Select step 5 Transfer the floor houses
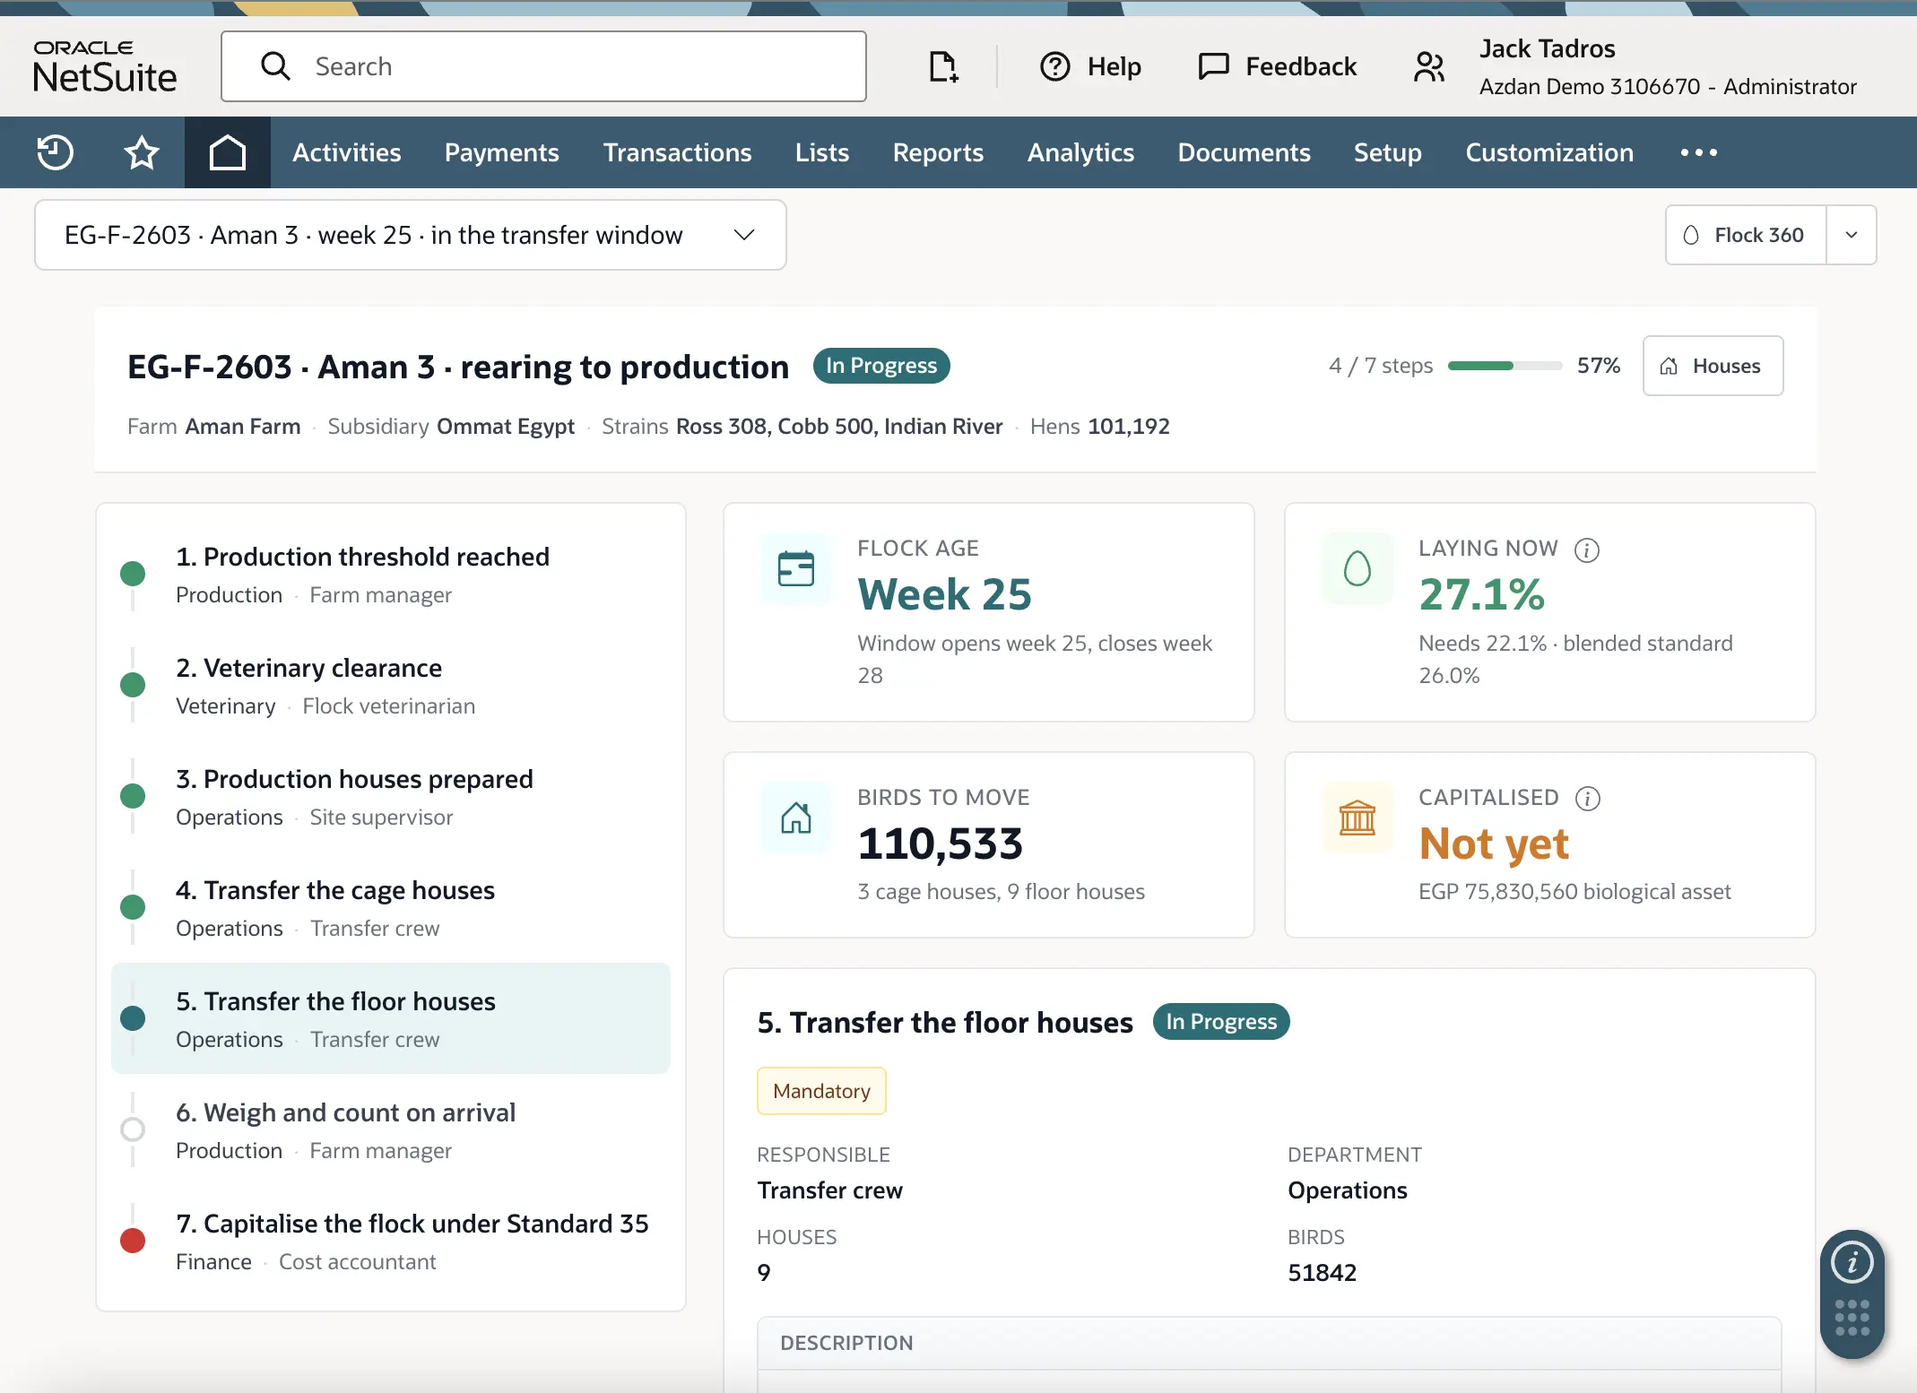This screenshot has width=1917, height=1393. tap(391, 1019)
